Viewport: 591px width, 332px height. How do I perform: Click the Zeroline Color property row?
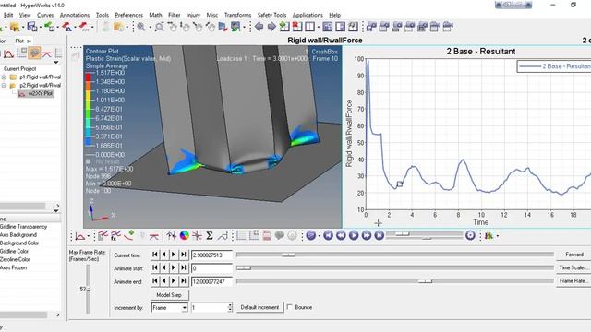pos(30,260)
